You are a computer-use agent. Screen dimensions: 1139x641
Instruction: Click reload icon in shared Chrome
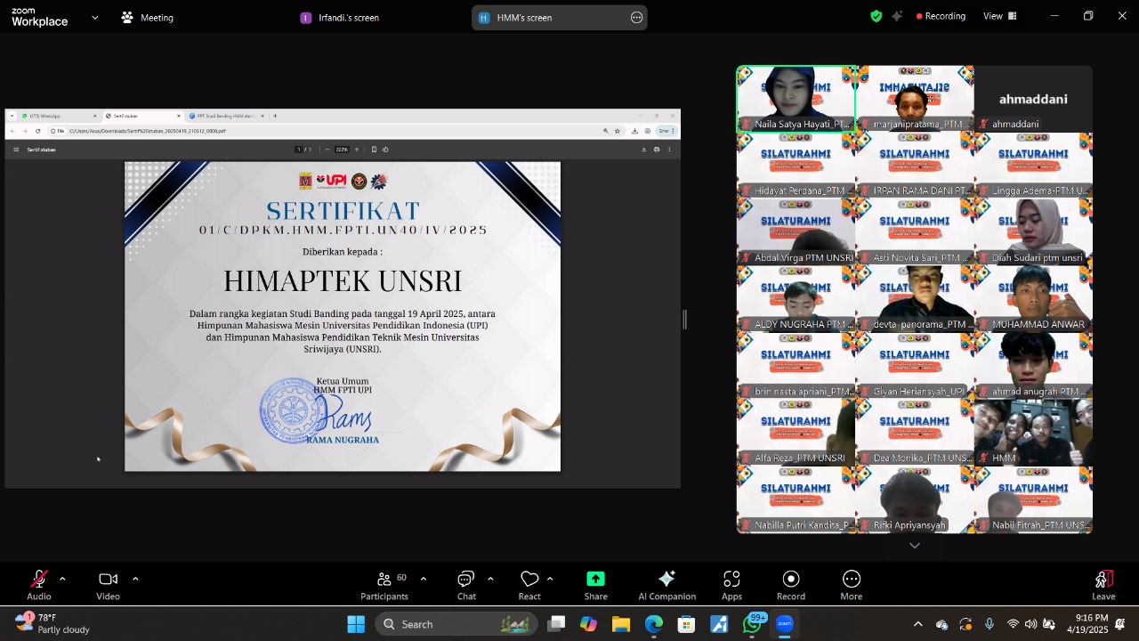(x=37, y=131)
